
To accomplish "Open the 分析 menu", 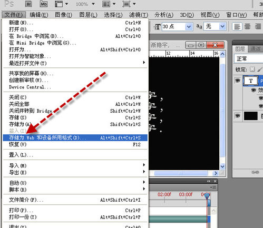I will [164, 15].
